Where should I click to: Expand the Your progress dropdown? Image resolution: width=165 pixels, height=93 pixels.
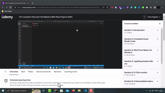pyautogui.click(x=154, y=17)
